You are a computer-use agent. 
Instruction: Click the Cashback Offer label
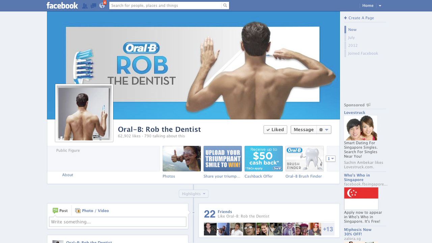point(259,176)
